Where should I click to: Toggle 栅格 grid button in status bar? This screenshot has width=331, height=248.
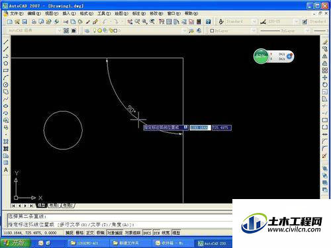pos(79,233)
